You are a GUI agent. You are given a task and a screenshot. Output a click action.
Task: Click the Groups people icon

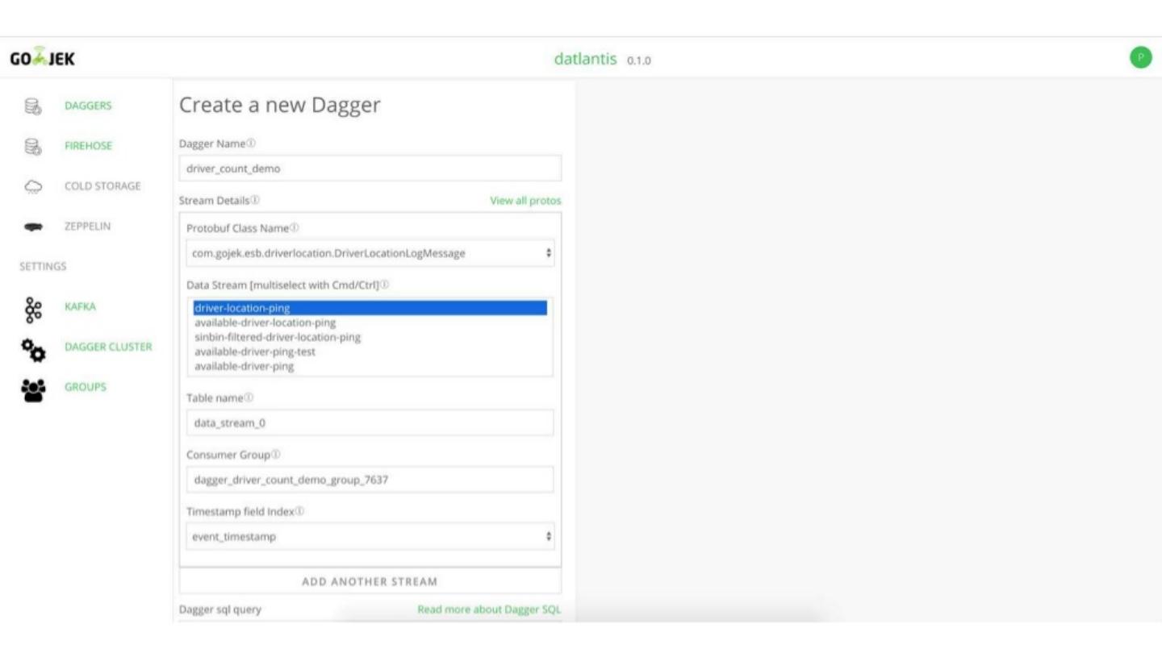(x=33, y=389)
